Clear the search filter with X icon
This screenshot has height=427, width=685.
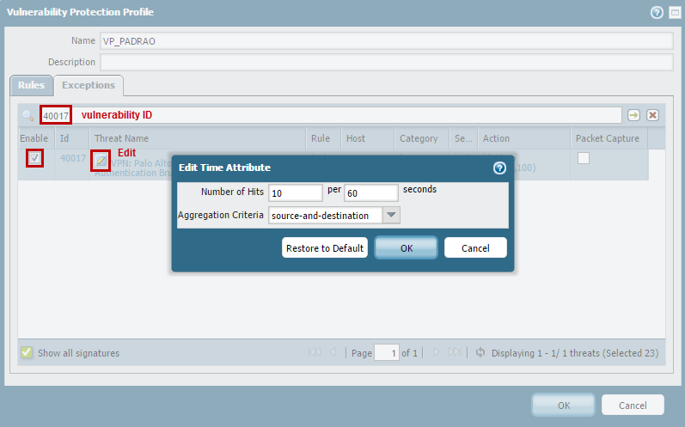click(652, 115)
